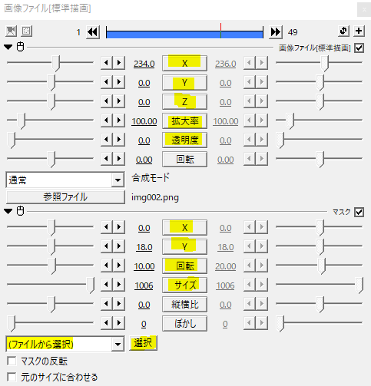
Task: Jump to the first frame with rewind icon
Action: (93, 32)
